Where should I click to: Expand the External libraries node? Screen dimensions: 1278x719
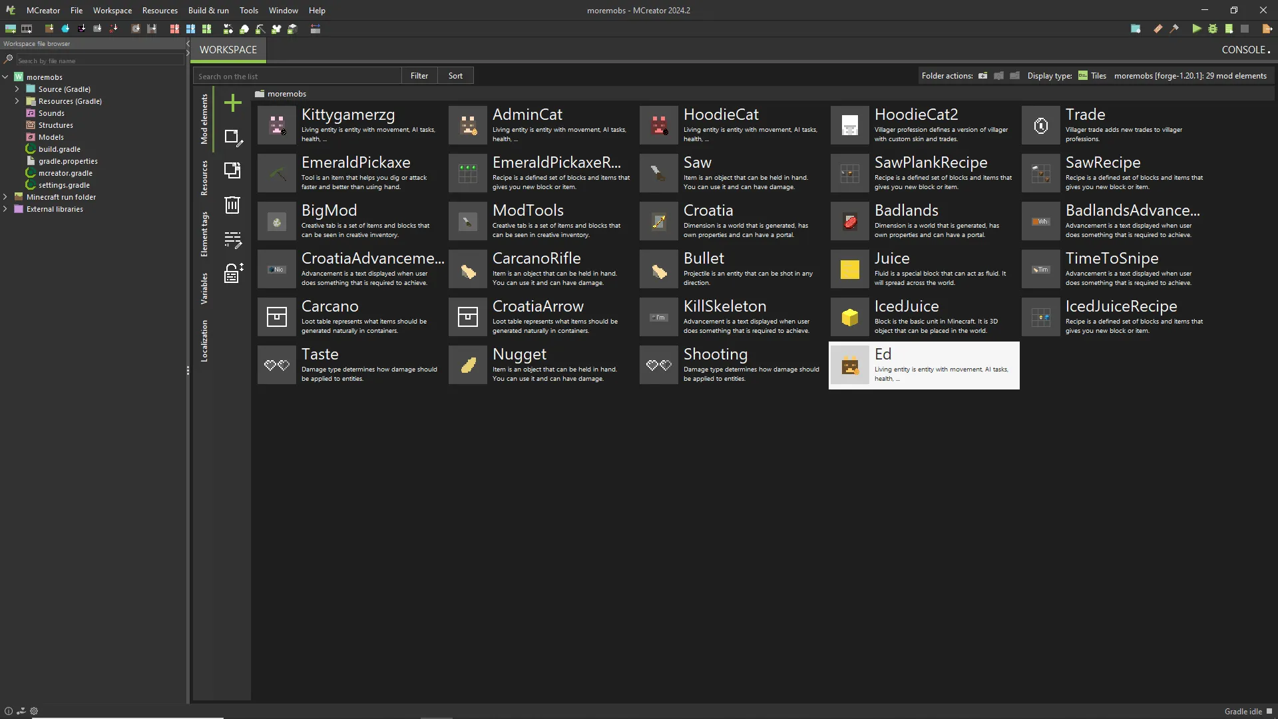click(x=5, y=209)
